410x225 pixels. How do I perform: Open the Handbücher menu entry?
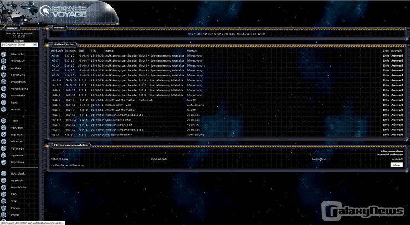pyautogui.click(x=19, y=187)
